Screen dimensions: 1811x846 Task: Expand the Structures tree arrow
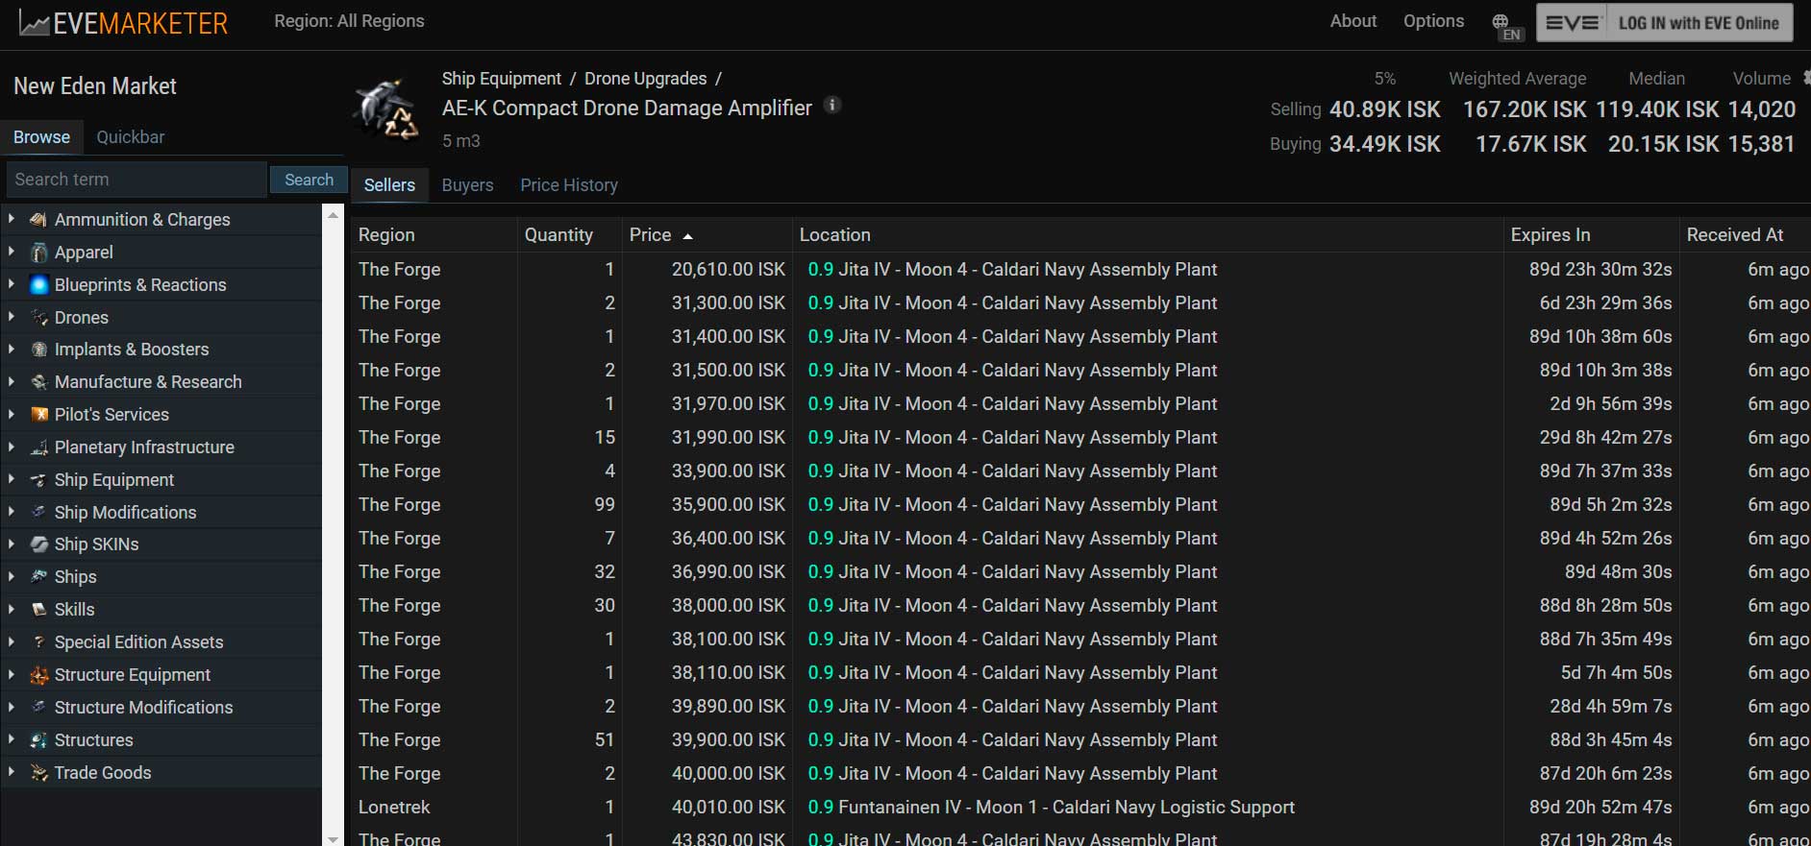click(12, 739)
